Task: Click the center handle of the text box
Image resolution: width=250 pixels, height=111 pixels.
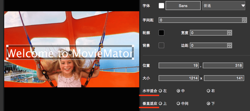Action: pos(70,52)
